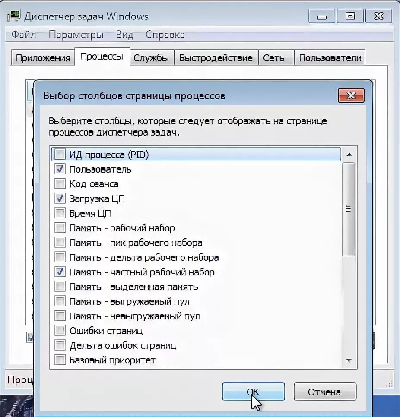Tick Память - невыгружаемый пул checkbox

[x=60, y=316]
